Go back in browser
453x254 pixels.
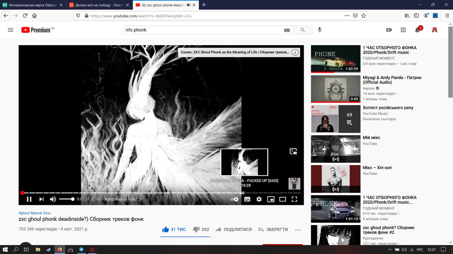tap(6, 16)
